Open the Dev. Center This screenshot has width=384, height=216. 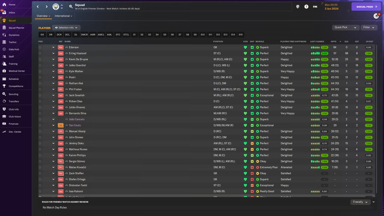tap(15, 132)
